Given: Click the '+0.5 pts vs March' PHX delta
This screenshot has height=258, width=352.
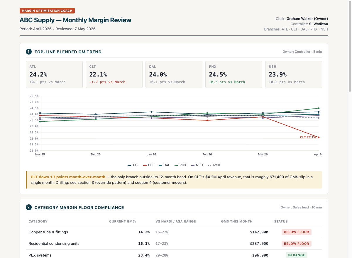Looking at the screenshot, I should coord(227,82).
